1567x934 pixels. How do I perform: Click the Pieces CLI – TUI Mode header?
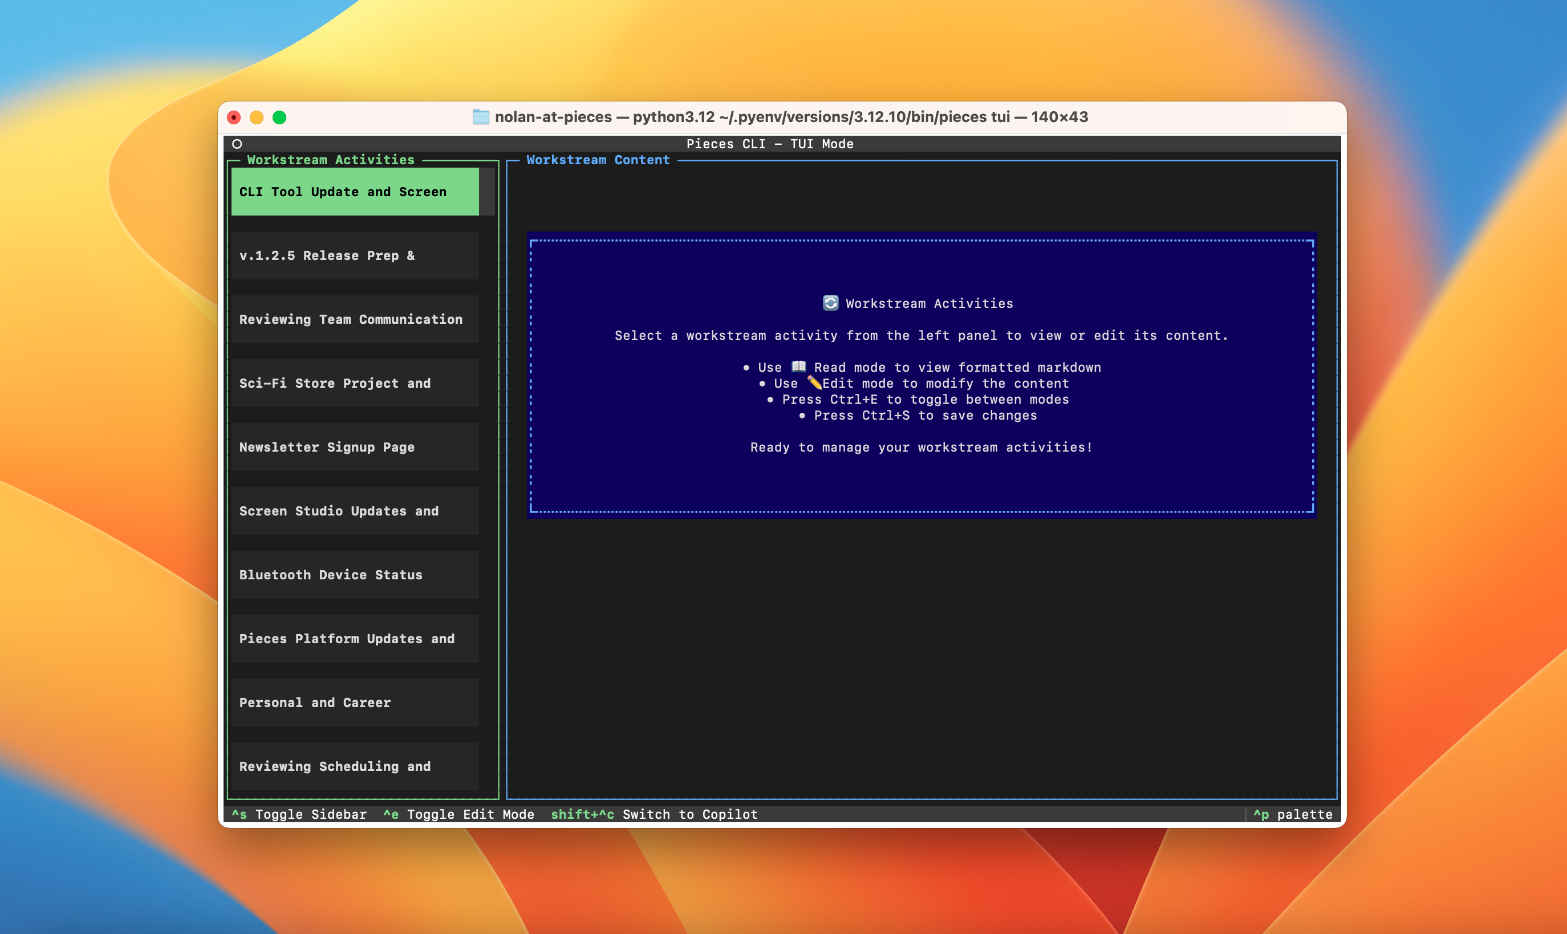(x=770, y=144)
